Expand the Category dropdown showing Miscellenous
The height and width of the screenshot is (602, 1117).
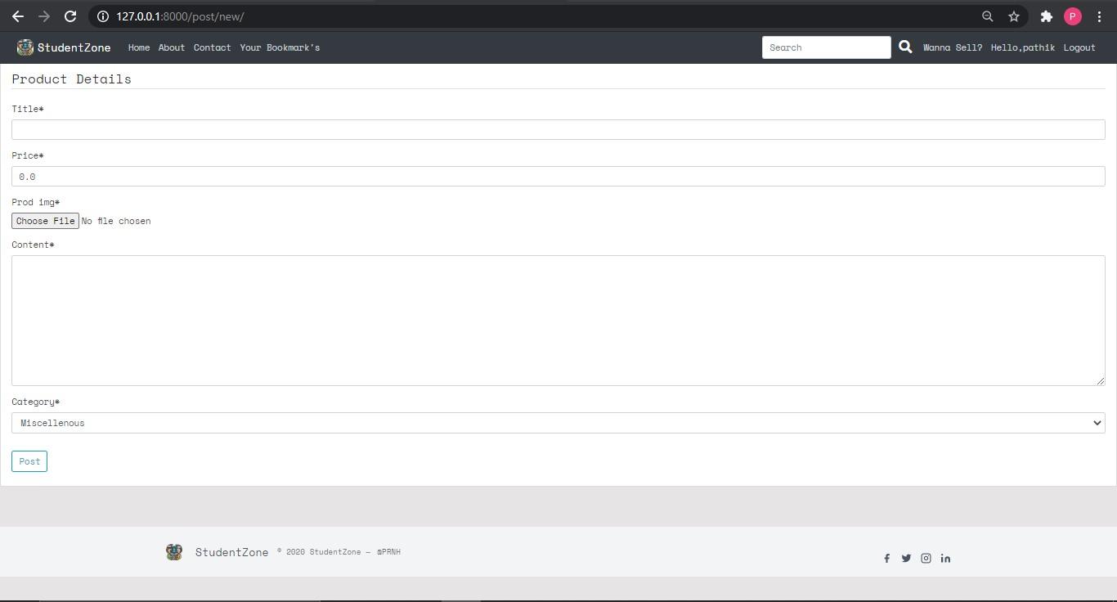pyautogui.click(x=558, y=423)
